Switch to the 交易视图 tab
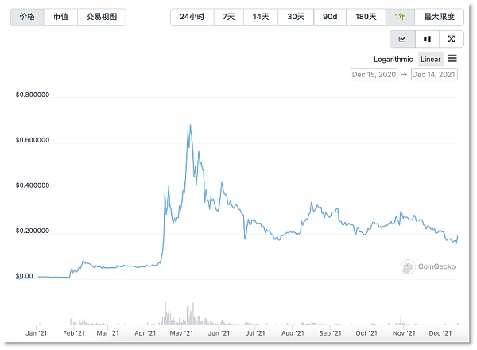477x350 pixels. pos(101,17)
